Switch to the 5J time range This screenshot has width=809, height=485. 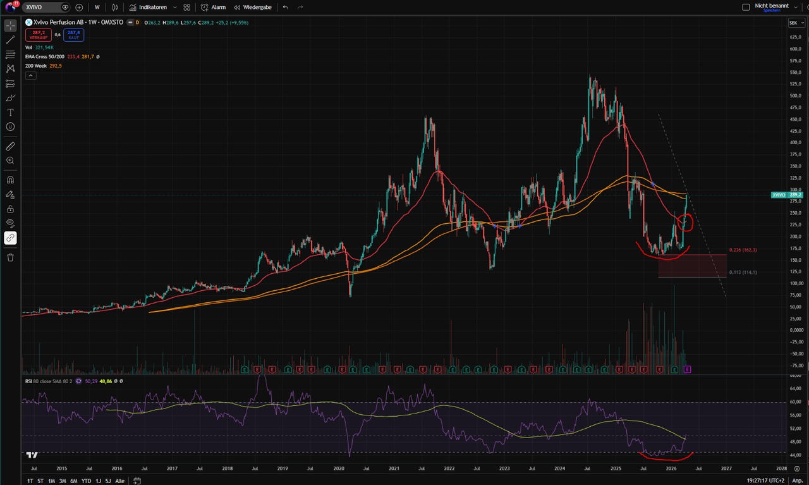pos(107,481)
